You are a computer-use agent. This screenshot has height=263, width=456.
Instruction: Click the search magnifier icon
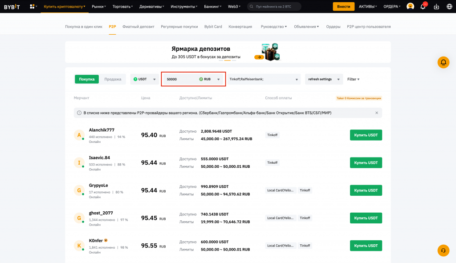pos(252,6)
